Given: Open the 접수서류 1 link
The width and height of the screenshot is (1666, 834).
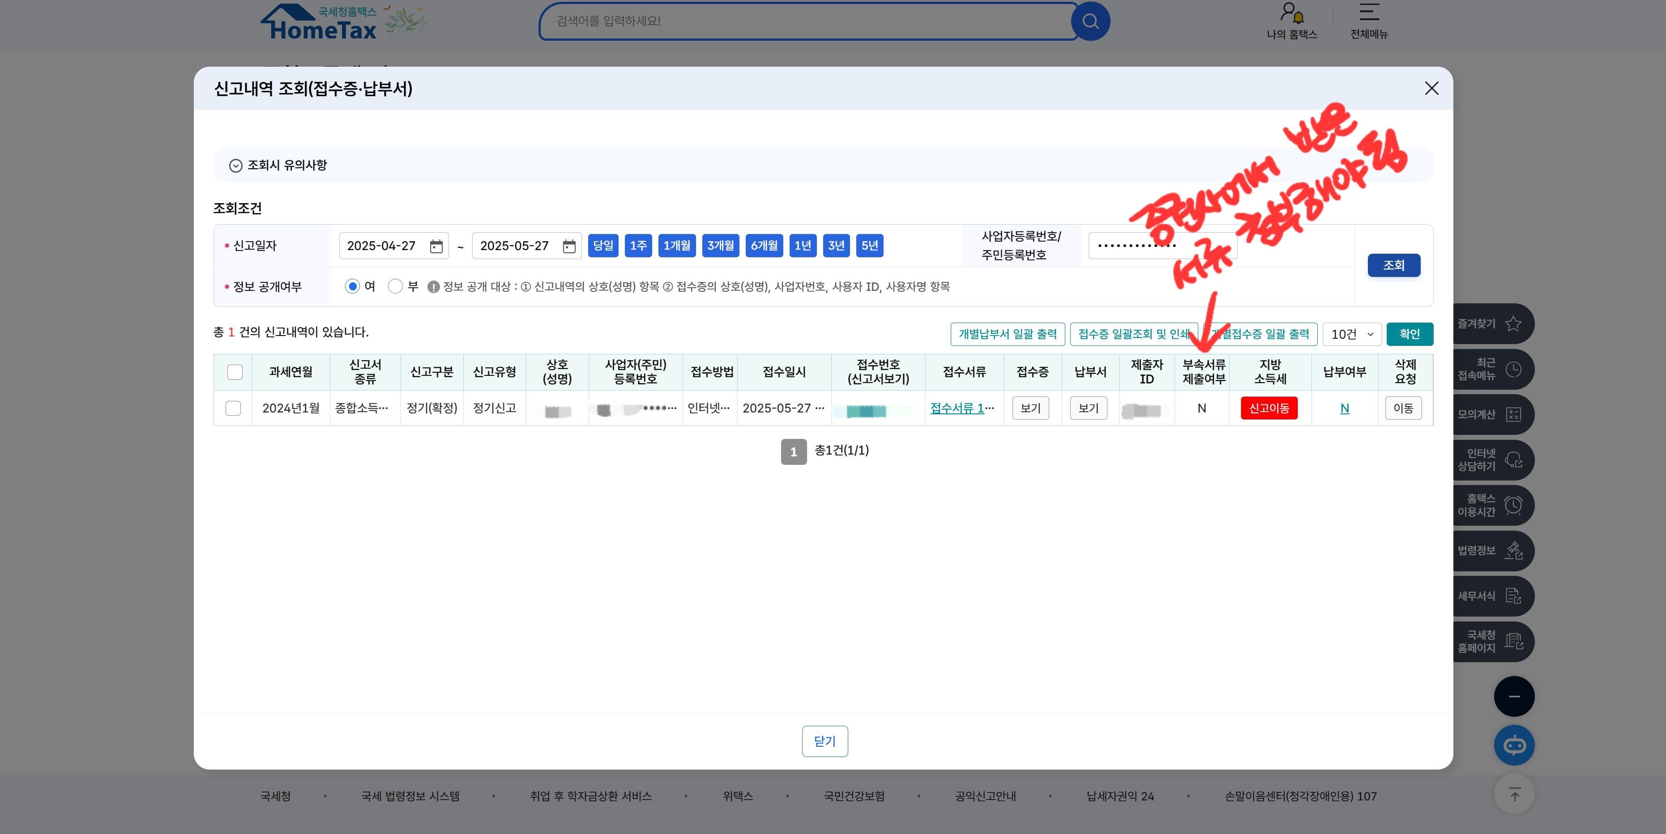Looking at the screenshot, I should tap(957, 408).
